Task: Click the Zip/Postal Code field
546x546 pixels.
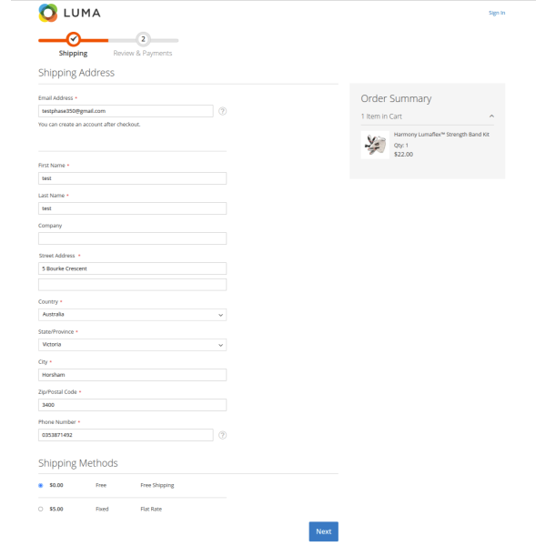Action: click(x=132, y=405)
